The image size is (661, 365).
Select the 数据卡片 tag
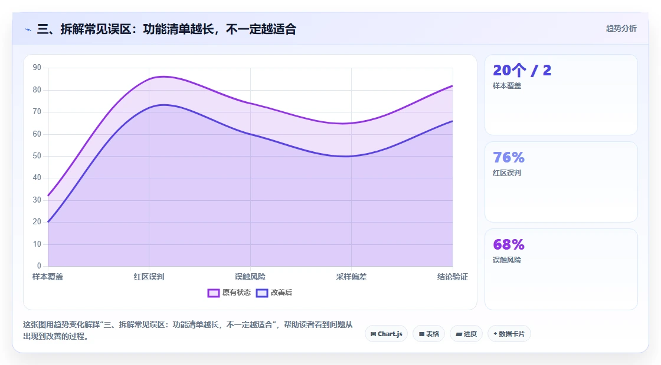click(x=509, y=334)
